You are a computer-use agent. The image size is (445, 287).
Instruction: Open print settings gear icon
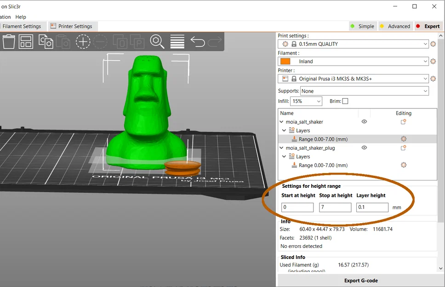pos(433,44)
